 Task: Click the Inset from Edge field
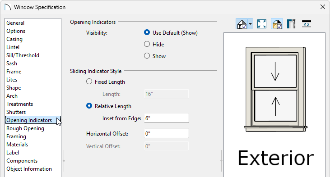166,118
